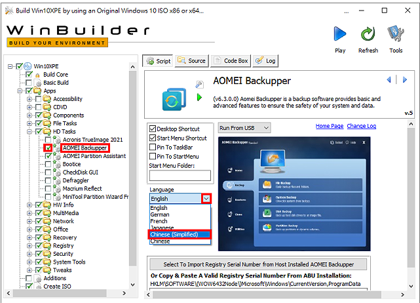Check the Macrium Reflect checkbox
Screen dimensions: 420x303
(x=48, y=188)
